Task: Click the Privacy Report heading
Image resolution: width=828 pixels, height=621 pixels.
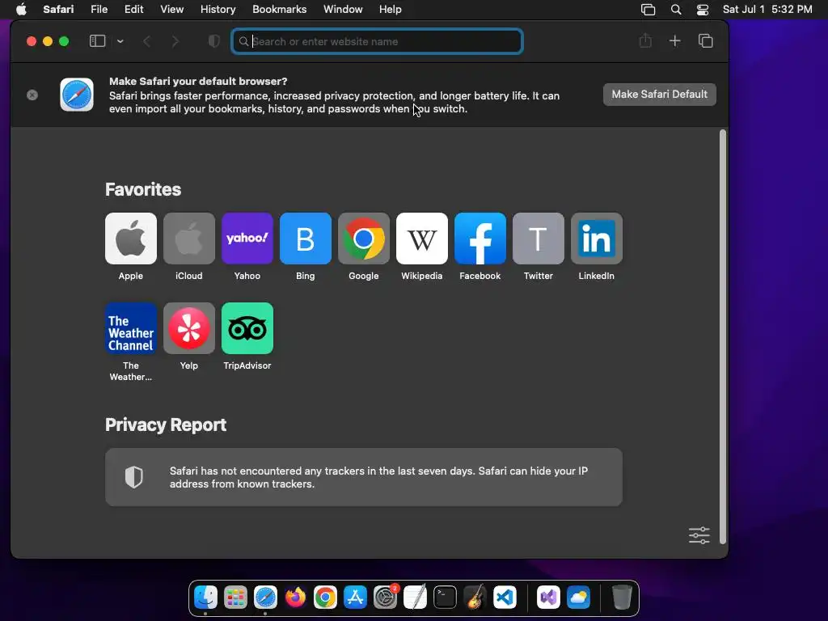Action: [166, 425]
